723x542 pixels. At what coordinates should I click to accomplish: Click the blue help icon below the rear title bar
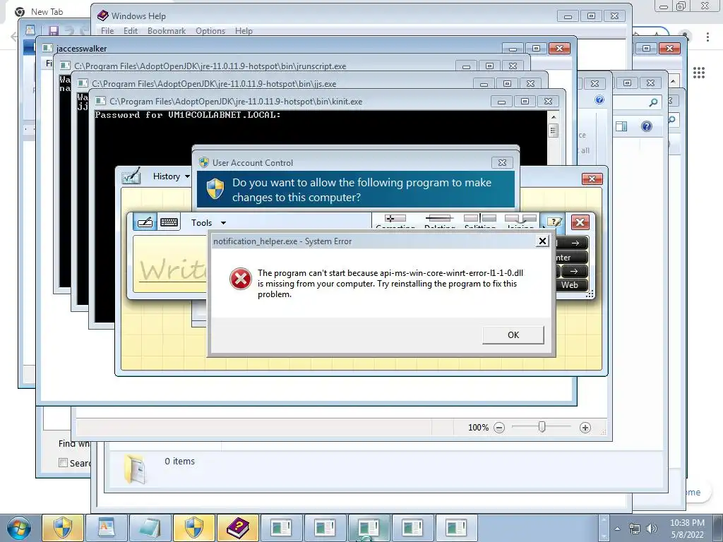(599, 100)
